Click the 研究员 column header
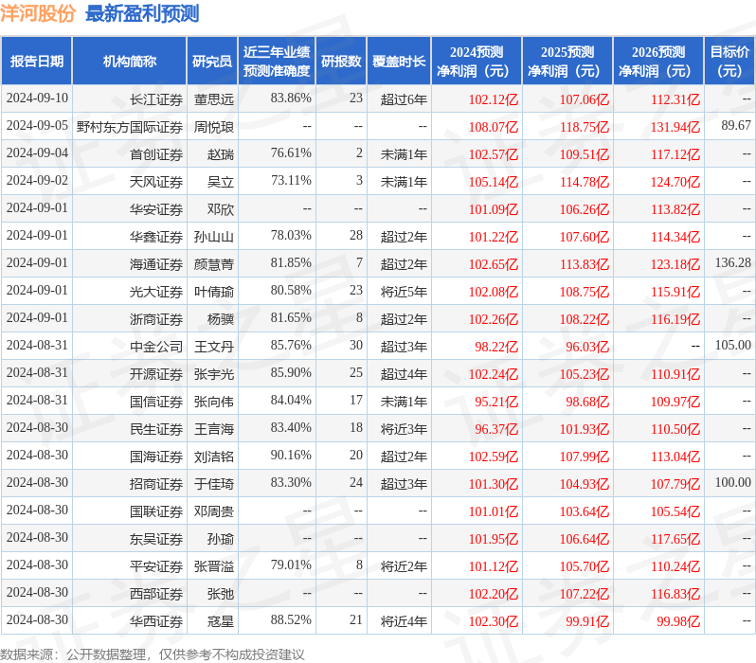This screenshot has width=756, height=663. [x=212, y=62]
